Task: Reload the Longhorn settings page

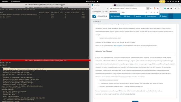Action: [99, 8]
